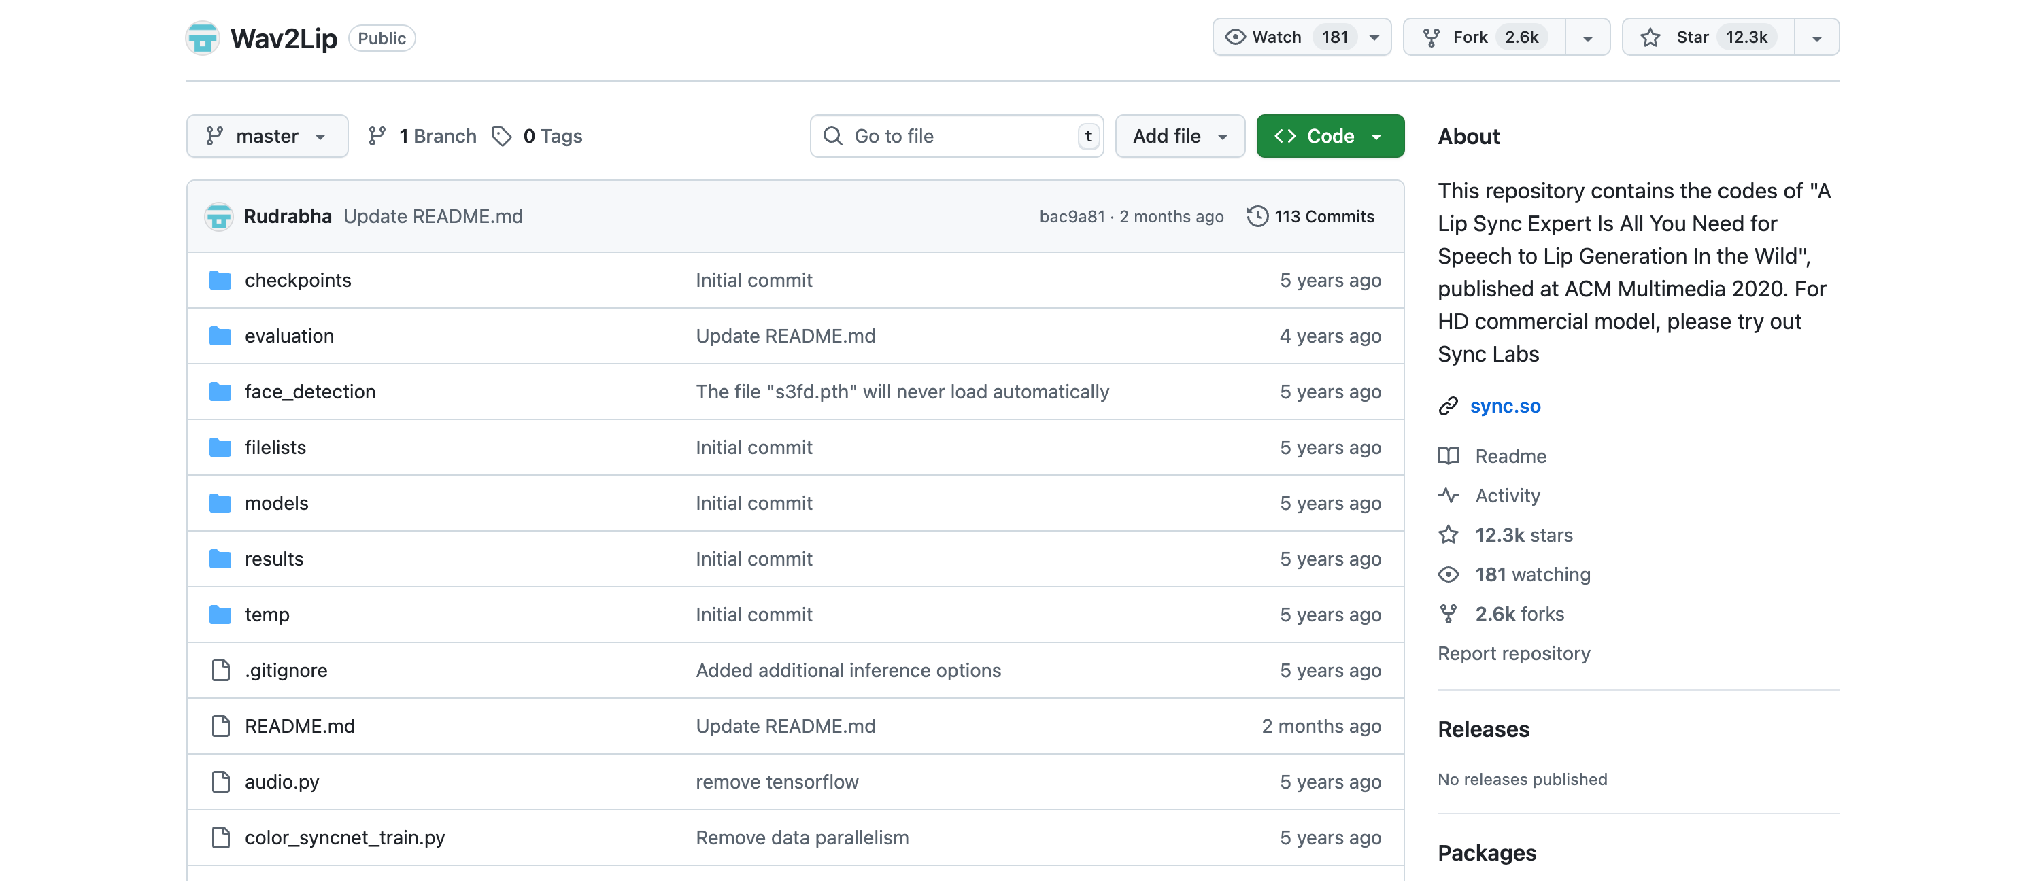Click the audio.py file icon
The height and width of the screenshot is (881, 2032).
coord(221,782)
